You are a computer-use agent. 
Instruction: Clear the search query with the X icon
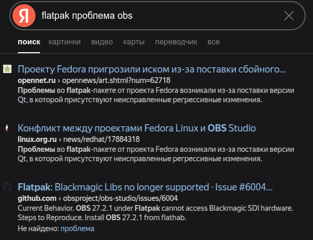click(x=289, y=16)
